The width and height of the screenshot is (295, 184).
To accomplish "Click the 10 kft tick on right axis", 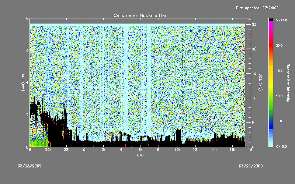I will tap(254, 98).
